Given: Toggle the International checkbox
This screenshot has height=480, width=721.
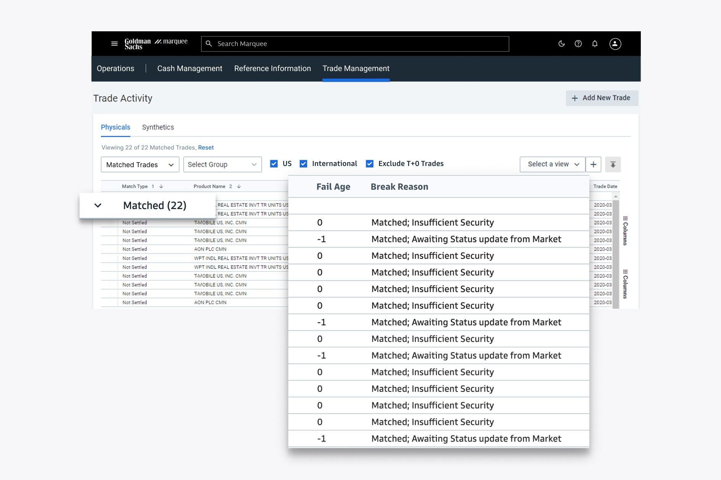Looking at the screenshot, I should [304, 164].
